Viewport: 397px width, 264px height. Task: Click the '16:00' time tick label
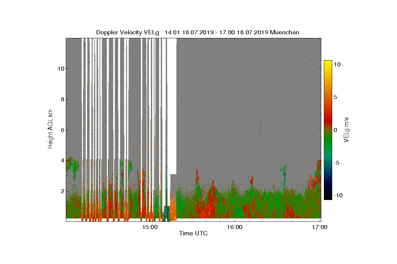click(x=235, y=227)
